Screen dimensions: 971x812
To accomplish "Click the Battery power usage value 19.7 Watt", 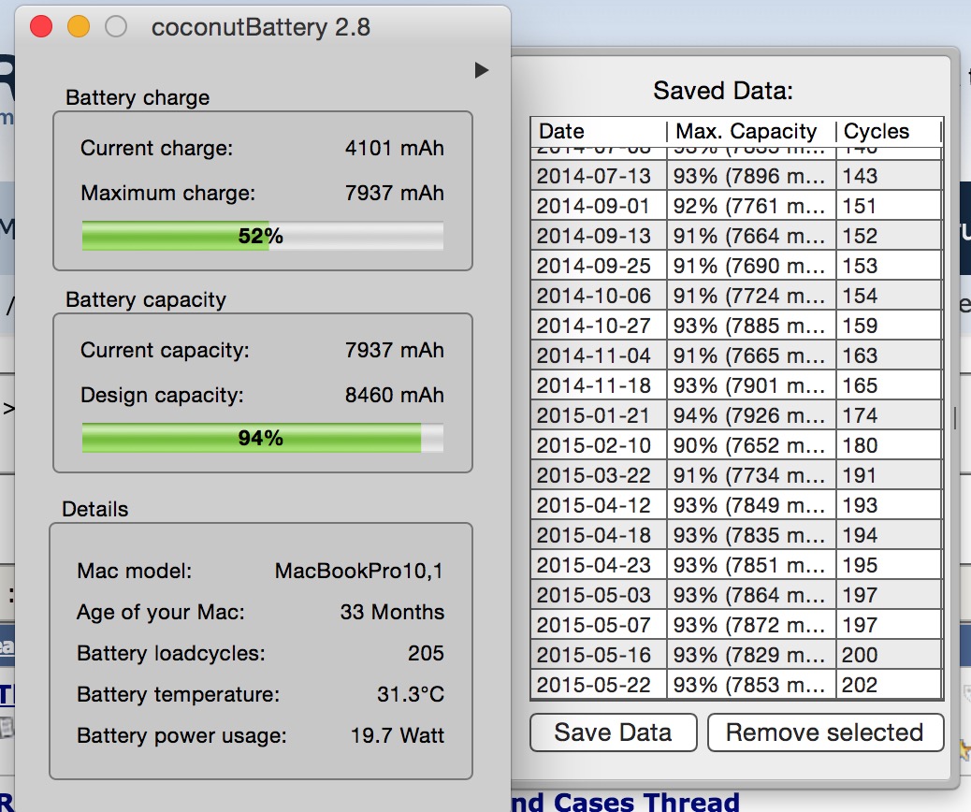I will coord(398,735).
